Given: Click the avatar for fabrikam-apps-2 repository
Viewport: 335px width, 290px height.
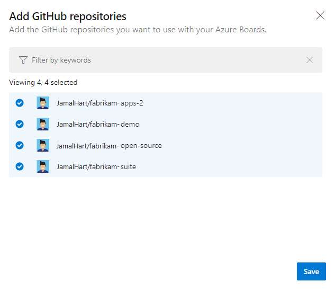Looking at the screenshot, I should click(x=43, y=103).
